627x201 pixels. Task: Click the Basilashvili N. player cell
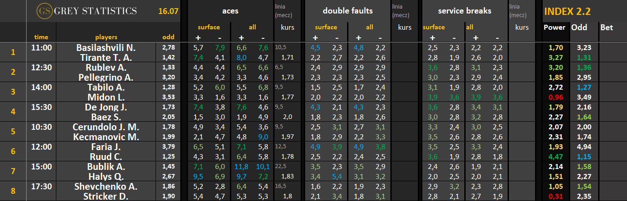(x=106, y=47)
